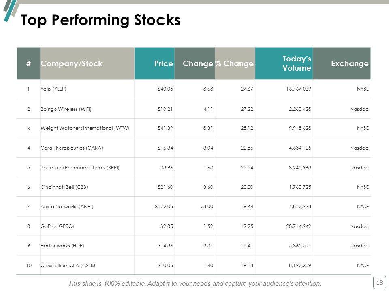Select the Top Performing Stocks title
389x291 pixels.
(100, 20)
